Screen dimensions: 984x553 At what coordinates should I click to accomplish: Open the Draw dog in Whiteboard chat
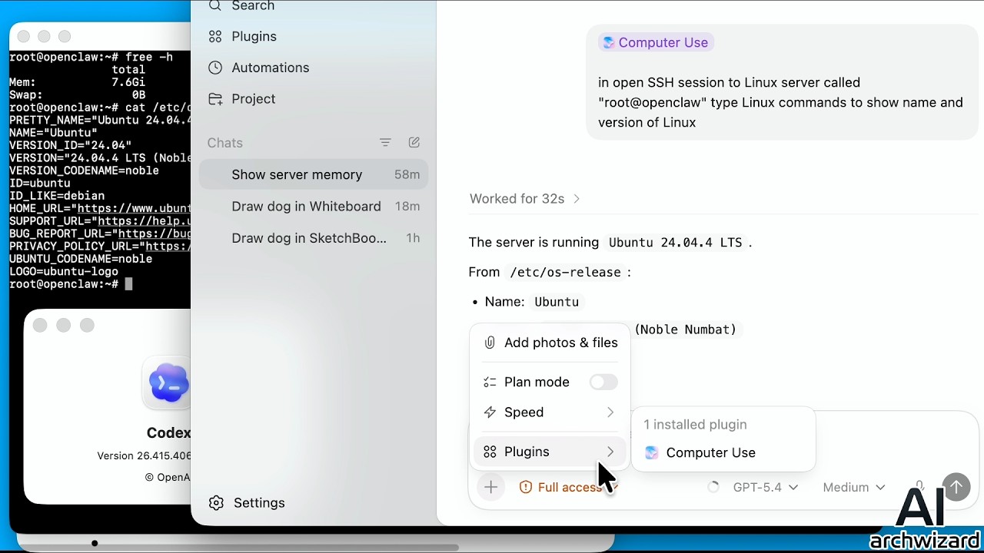tap(314, 206)
